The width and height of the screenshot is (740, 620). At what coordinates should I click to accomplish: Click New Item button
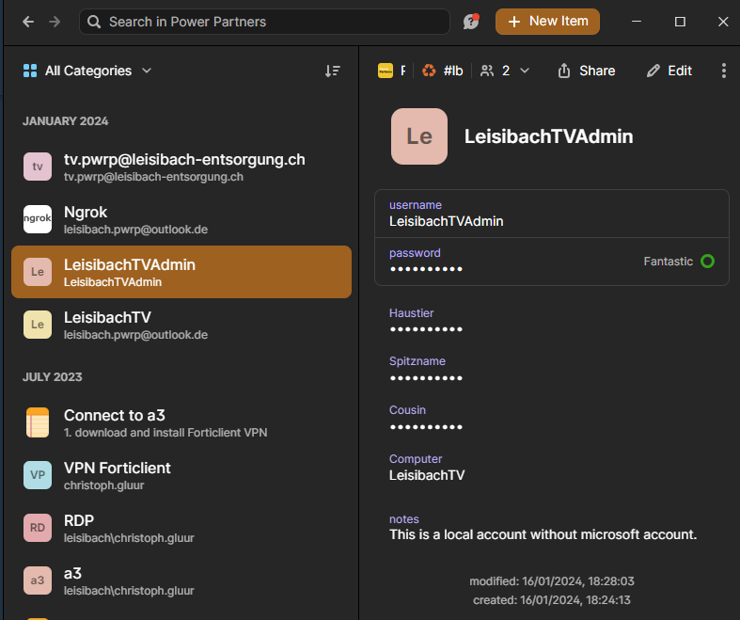(x=547, y=22)
